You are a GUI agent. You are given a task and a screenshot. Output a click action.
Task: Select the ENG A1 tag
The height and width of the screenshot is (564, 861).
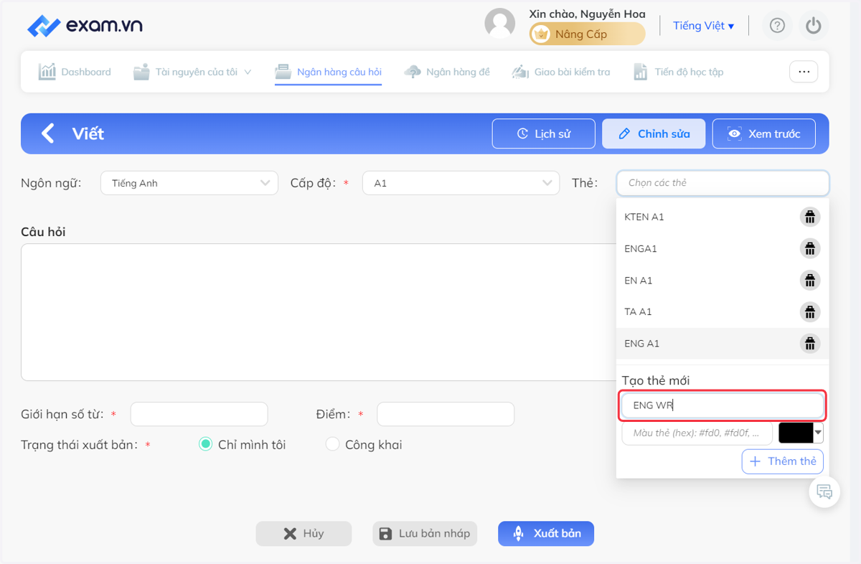723,343
